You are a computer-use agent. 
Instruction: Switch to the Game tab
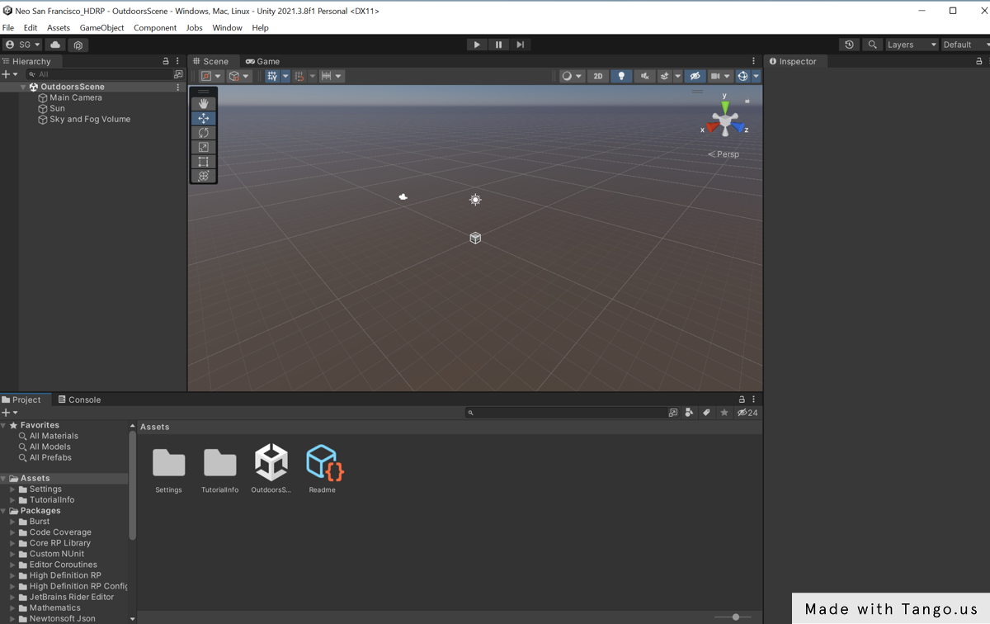pos(262,61)
